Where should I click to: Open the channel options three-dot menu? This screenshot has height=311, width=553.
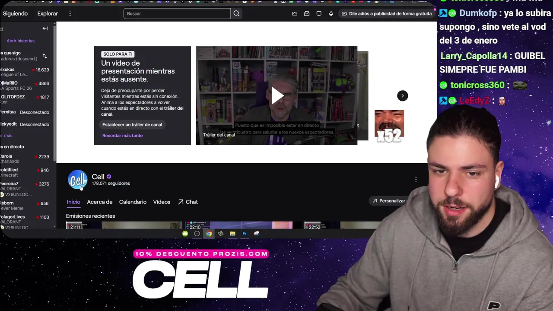pyautogui.click(x=416, y=179)
